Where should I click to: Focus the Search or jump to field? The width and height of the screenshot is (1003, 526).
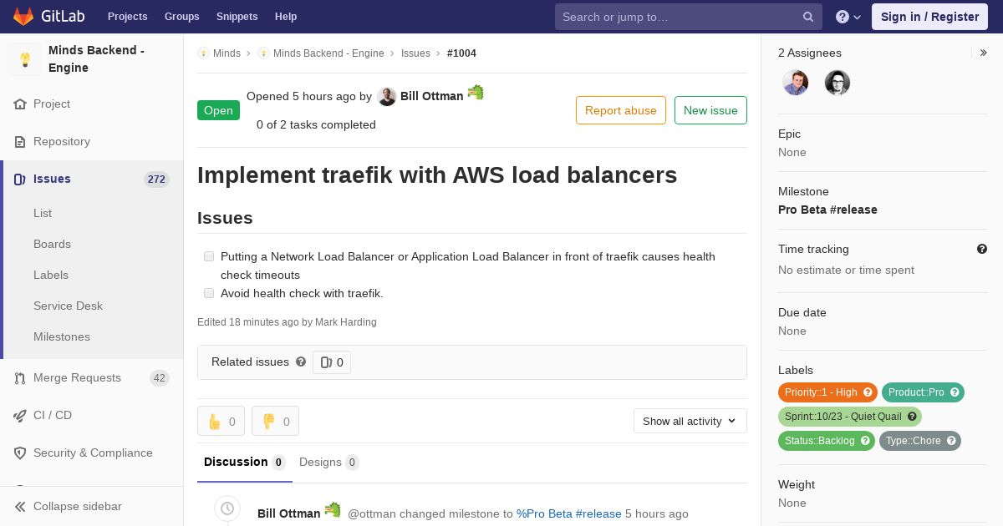[x=689, y=17]
